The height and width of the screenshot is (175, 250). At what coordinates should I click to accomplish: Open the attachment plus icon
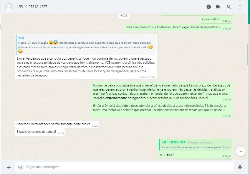pyautogui.click(x=9, y=167)
